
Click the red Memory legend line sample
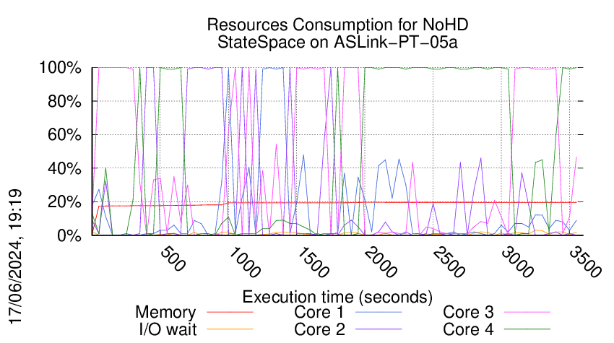[230, 312]
